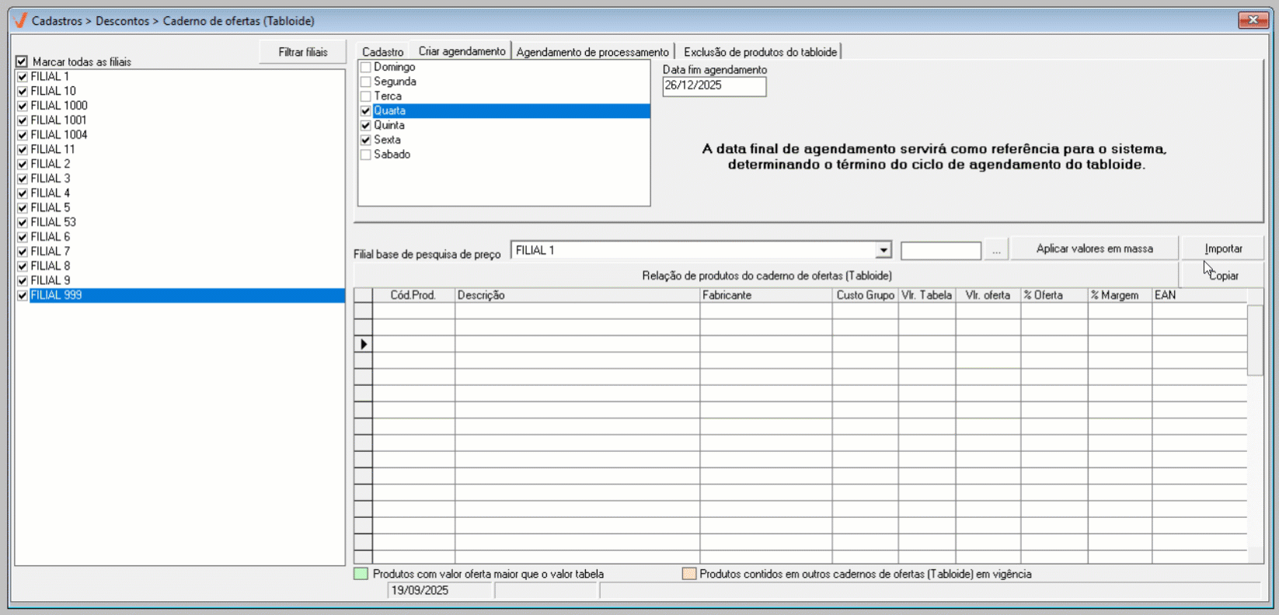Toggle the Marcar todas as filiais checkbox
1279x615 pixels.
click(x=22, y=61)
